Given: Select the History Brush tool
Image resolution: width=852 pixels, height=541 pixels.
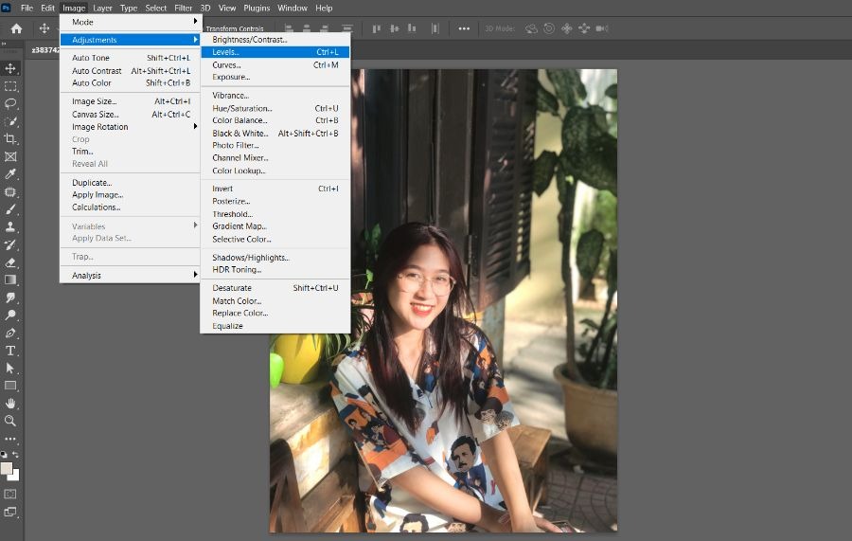Looking at the screenshot, I should point(10,244).
